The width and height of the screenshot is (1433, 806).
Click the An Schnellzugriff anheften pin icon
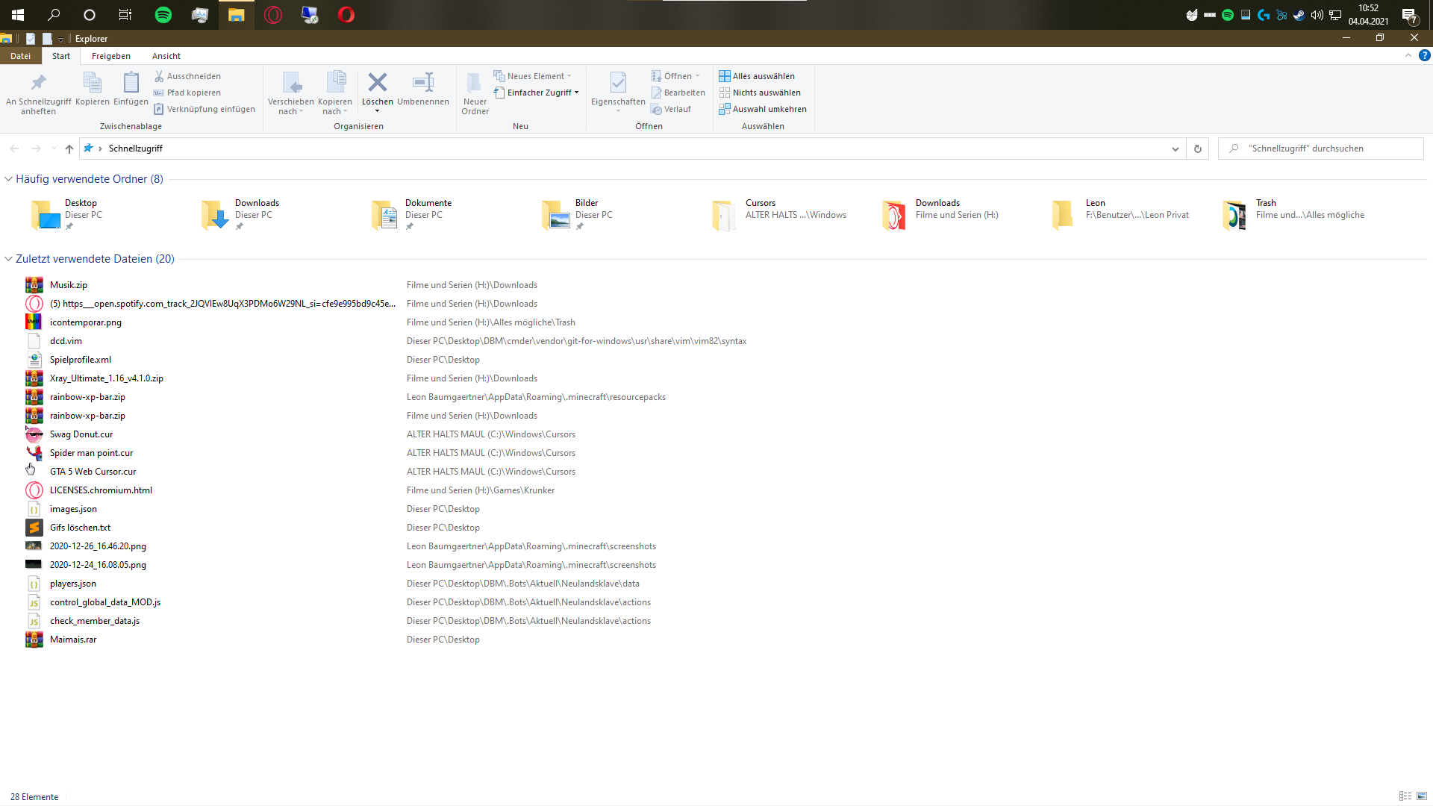38,82
